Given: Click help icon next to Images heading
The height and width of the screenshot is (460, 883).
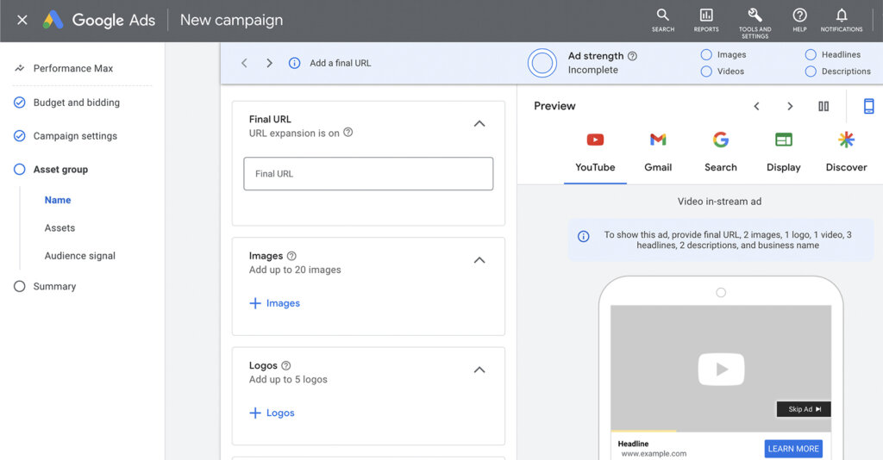Looking at the screenshot, I should pos(291,256).
